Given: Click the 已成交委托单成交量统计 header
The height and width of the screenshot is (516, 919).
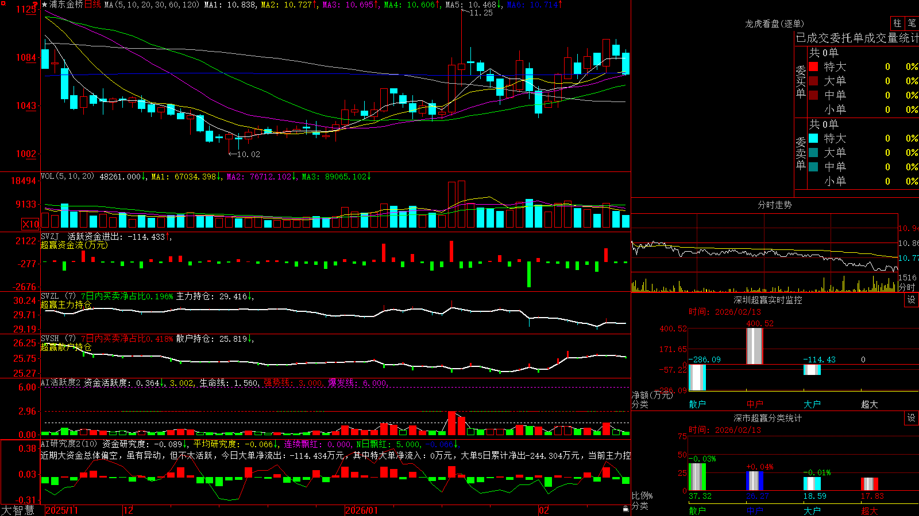Looking at the screenshot, I should pyautogui.click(x=857, y=38).
